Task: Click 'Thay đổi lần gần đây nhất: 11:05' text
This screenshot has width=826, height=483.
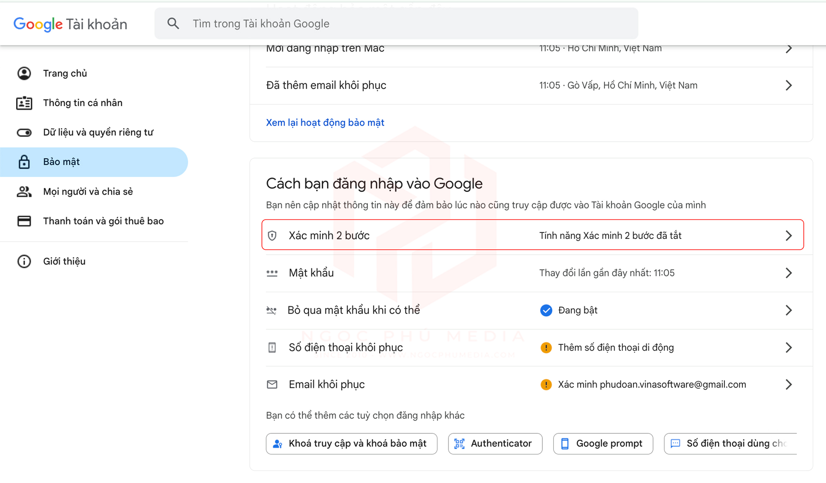Action: tap(607, 273)
